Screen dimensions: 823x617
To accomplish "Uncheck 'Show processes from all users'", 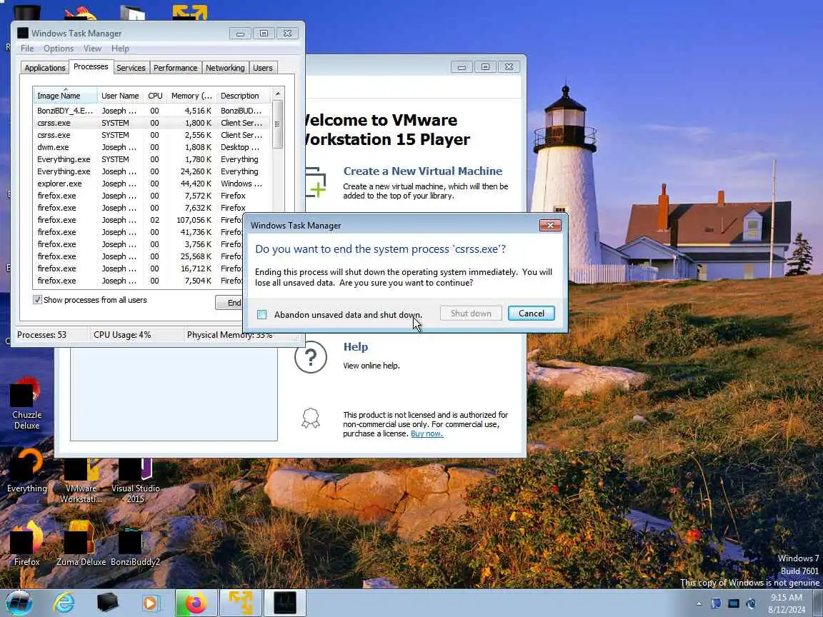I will 37,300.
